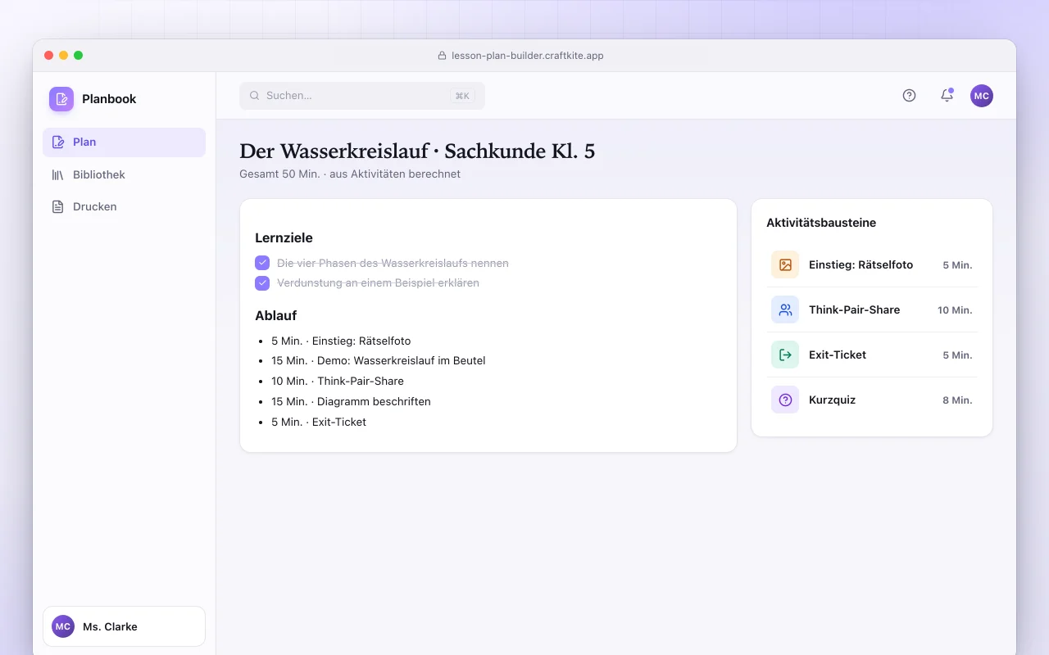Click the Lernziele heading
Screen dimensions: 1049x655
click(x=284, y=238)
